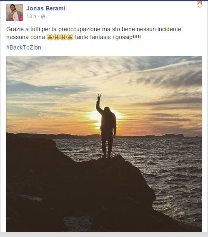Click the raised peace-sign hand in photo
208x237 pixels.
[x=99, y=97]
